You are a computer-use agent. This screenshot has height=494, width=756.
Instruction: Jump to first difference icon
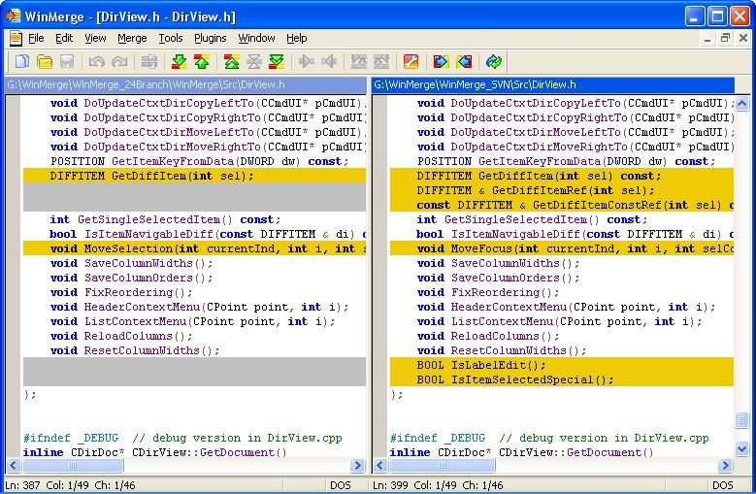(231, 62)
